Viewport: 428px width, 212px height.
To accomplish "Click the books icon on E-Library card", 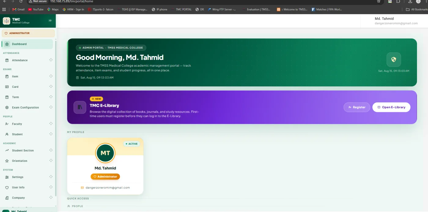I will 80,107.
